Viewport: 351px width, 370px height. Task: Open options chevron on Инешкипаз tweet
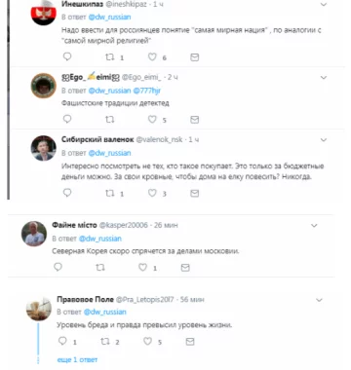click(324, 5)
